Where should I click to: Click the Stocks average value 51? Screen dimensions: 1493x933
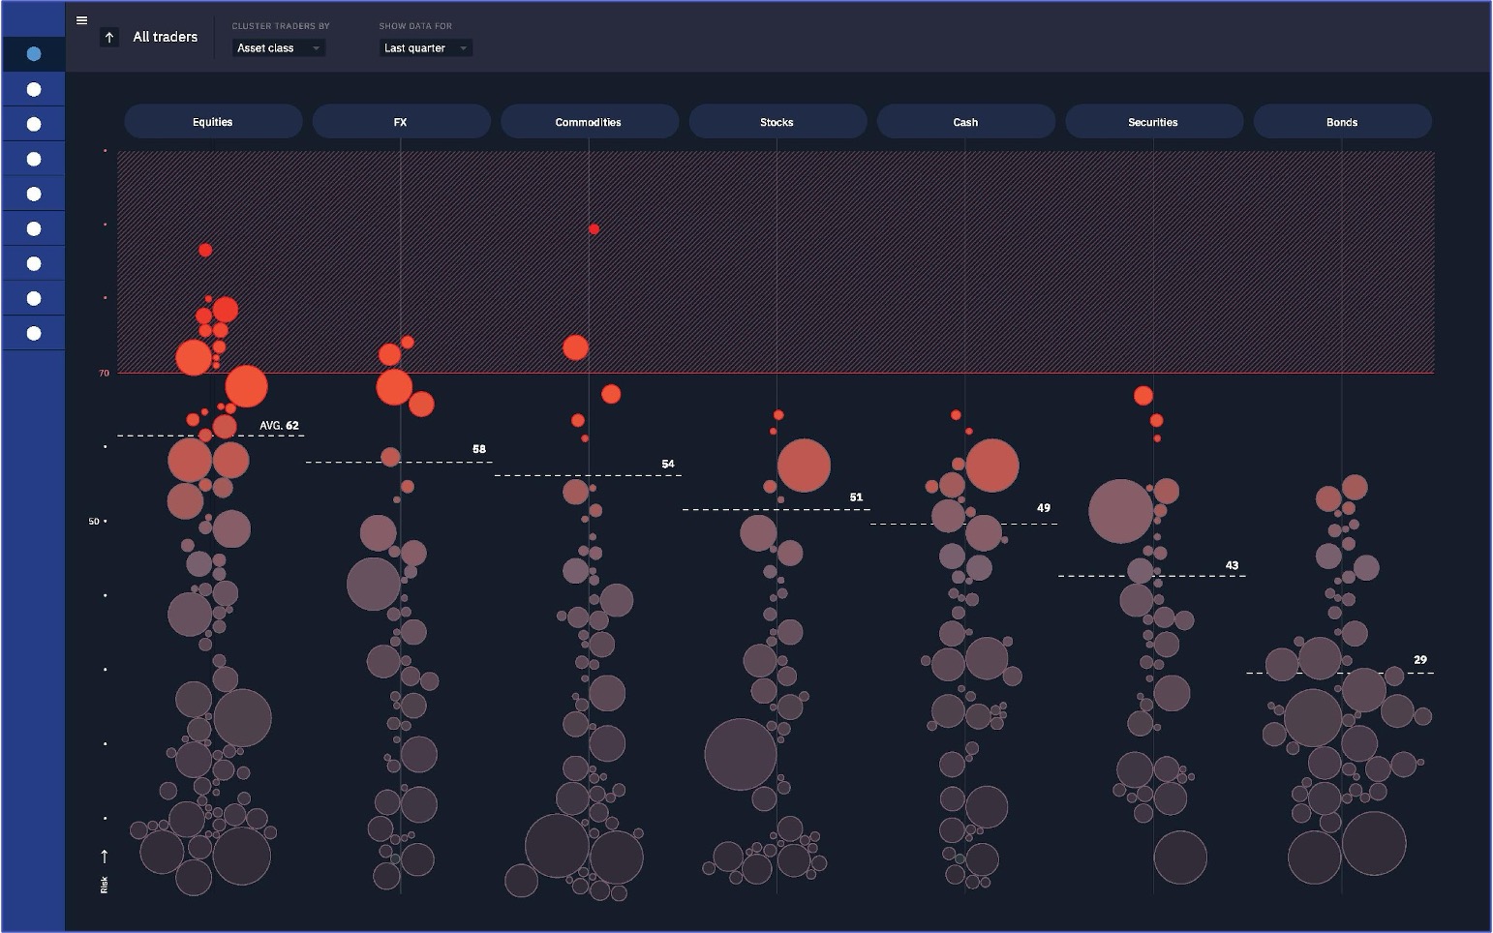click(856, 497)
